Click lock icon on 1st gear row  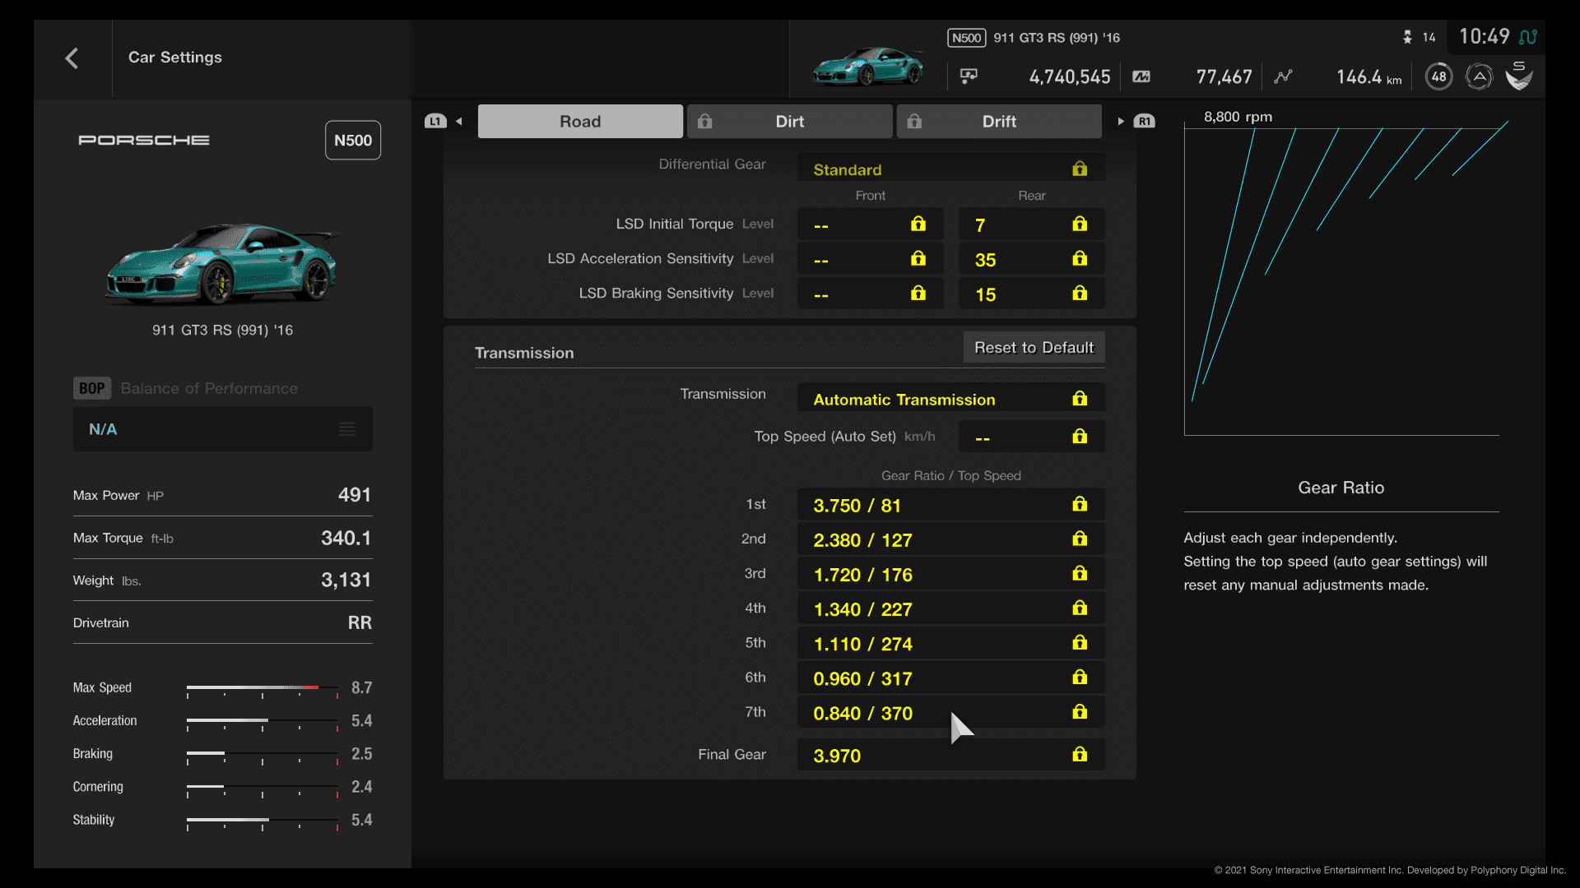click(1080, 504)
